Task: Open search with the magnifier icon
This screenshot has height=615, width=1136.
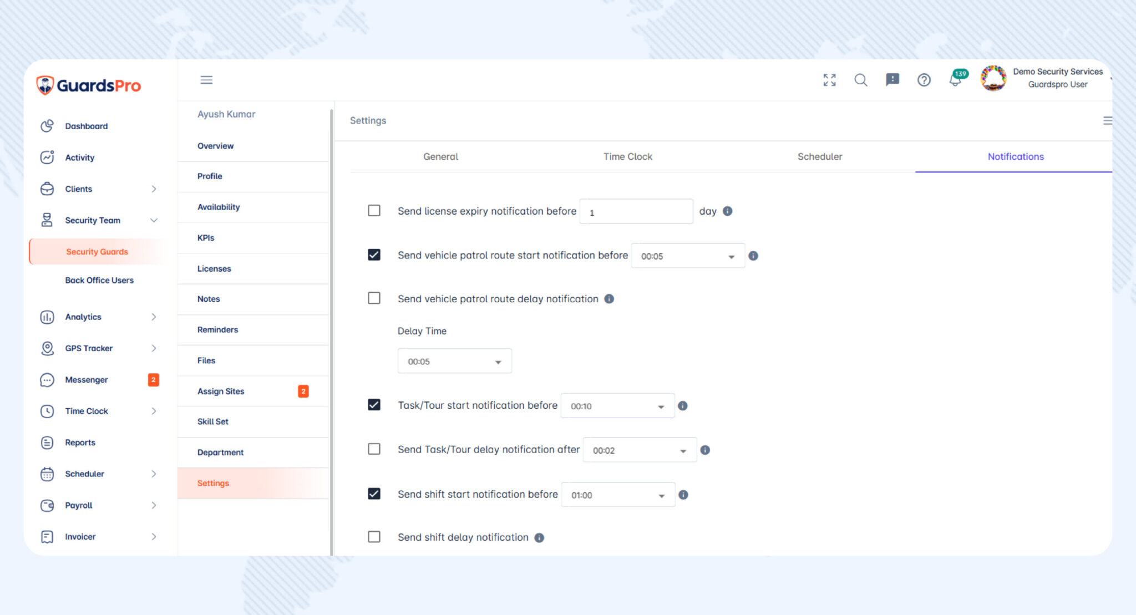Action: (861, 80)
